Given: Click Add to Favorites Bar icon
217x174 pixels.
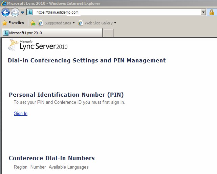Looking at the screenshot, I should point(33,23).
